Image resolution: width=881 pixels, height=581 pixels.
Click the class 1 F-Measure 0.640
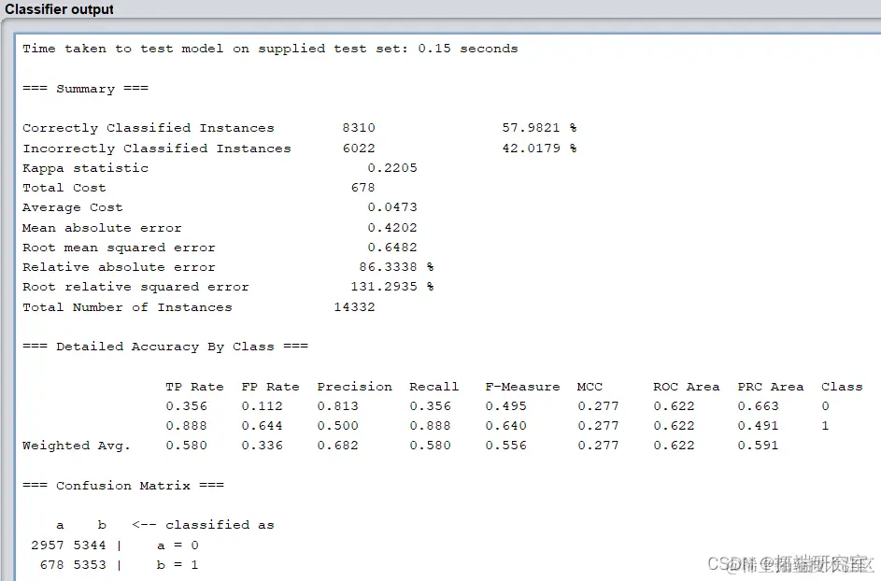[505, 426]
